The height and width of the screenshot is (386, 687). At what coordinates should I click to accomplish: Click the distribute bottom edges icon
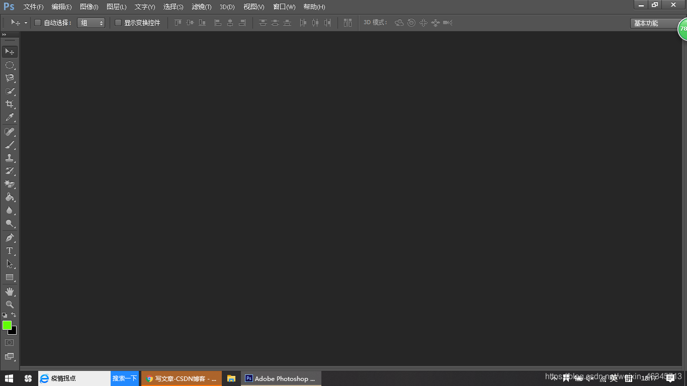click(x=287, y=23)
